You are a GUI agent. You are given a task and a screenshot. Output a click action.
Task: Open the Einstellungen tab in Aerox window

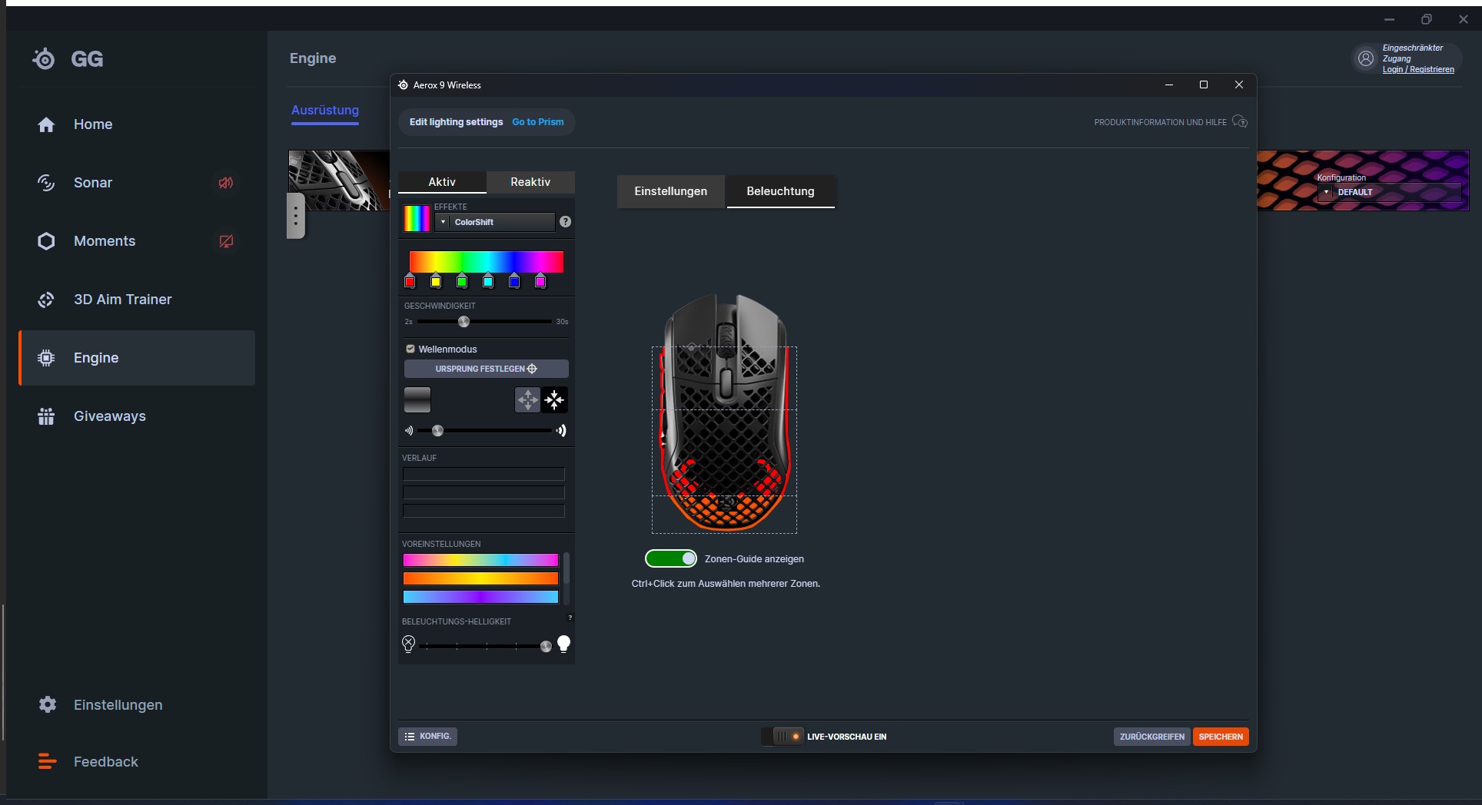click(x=671, y=191)
